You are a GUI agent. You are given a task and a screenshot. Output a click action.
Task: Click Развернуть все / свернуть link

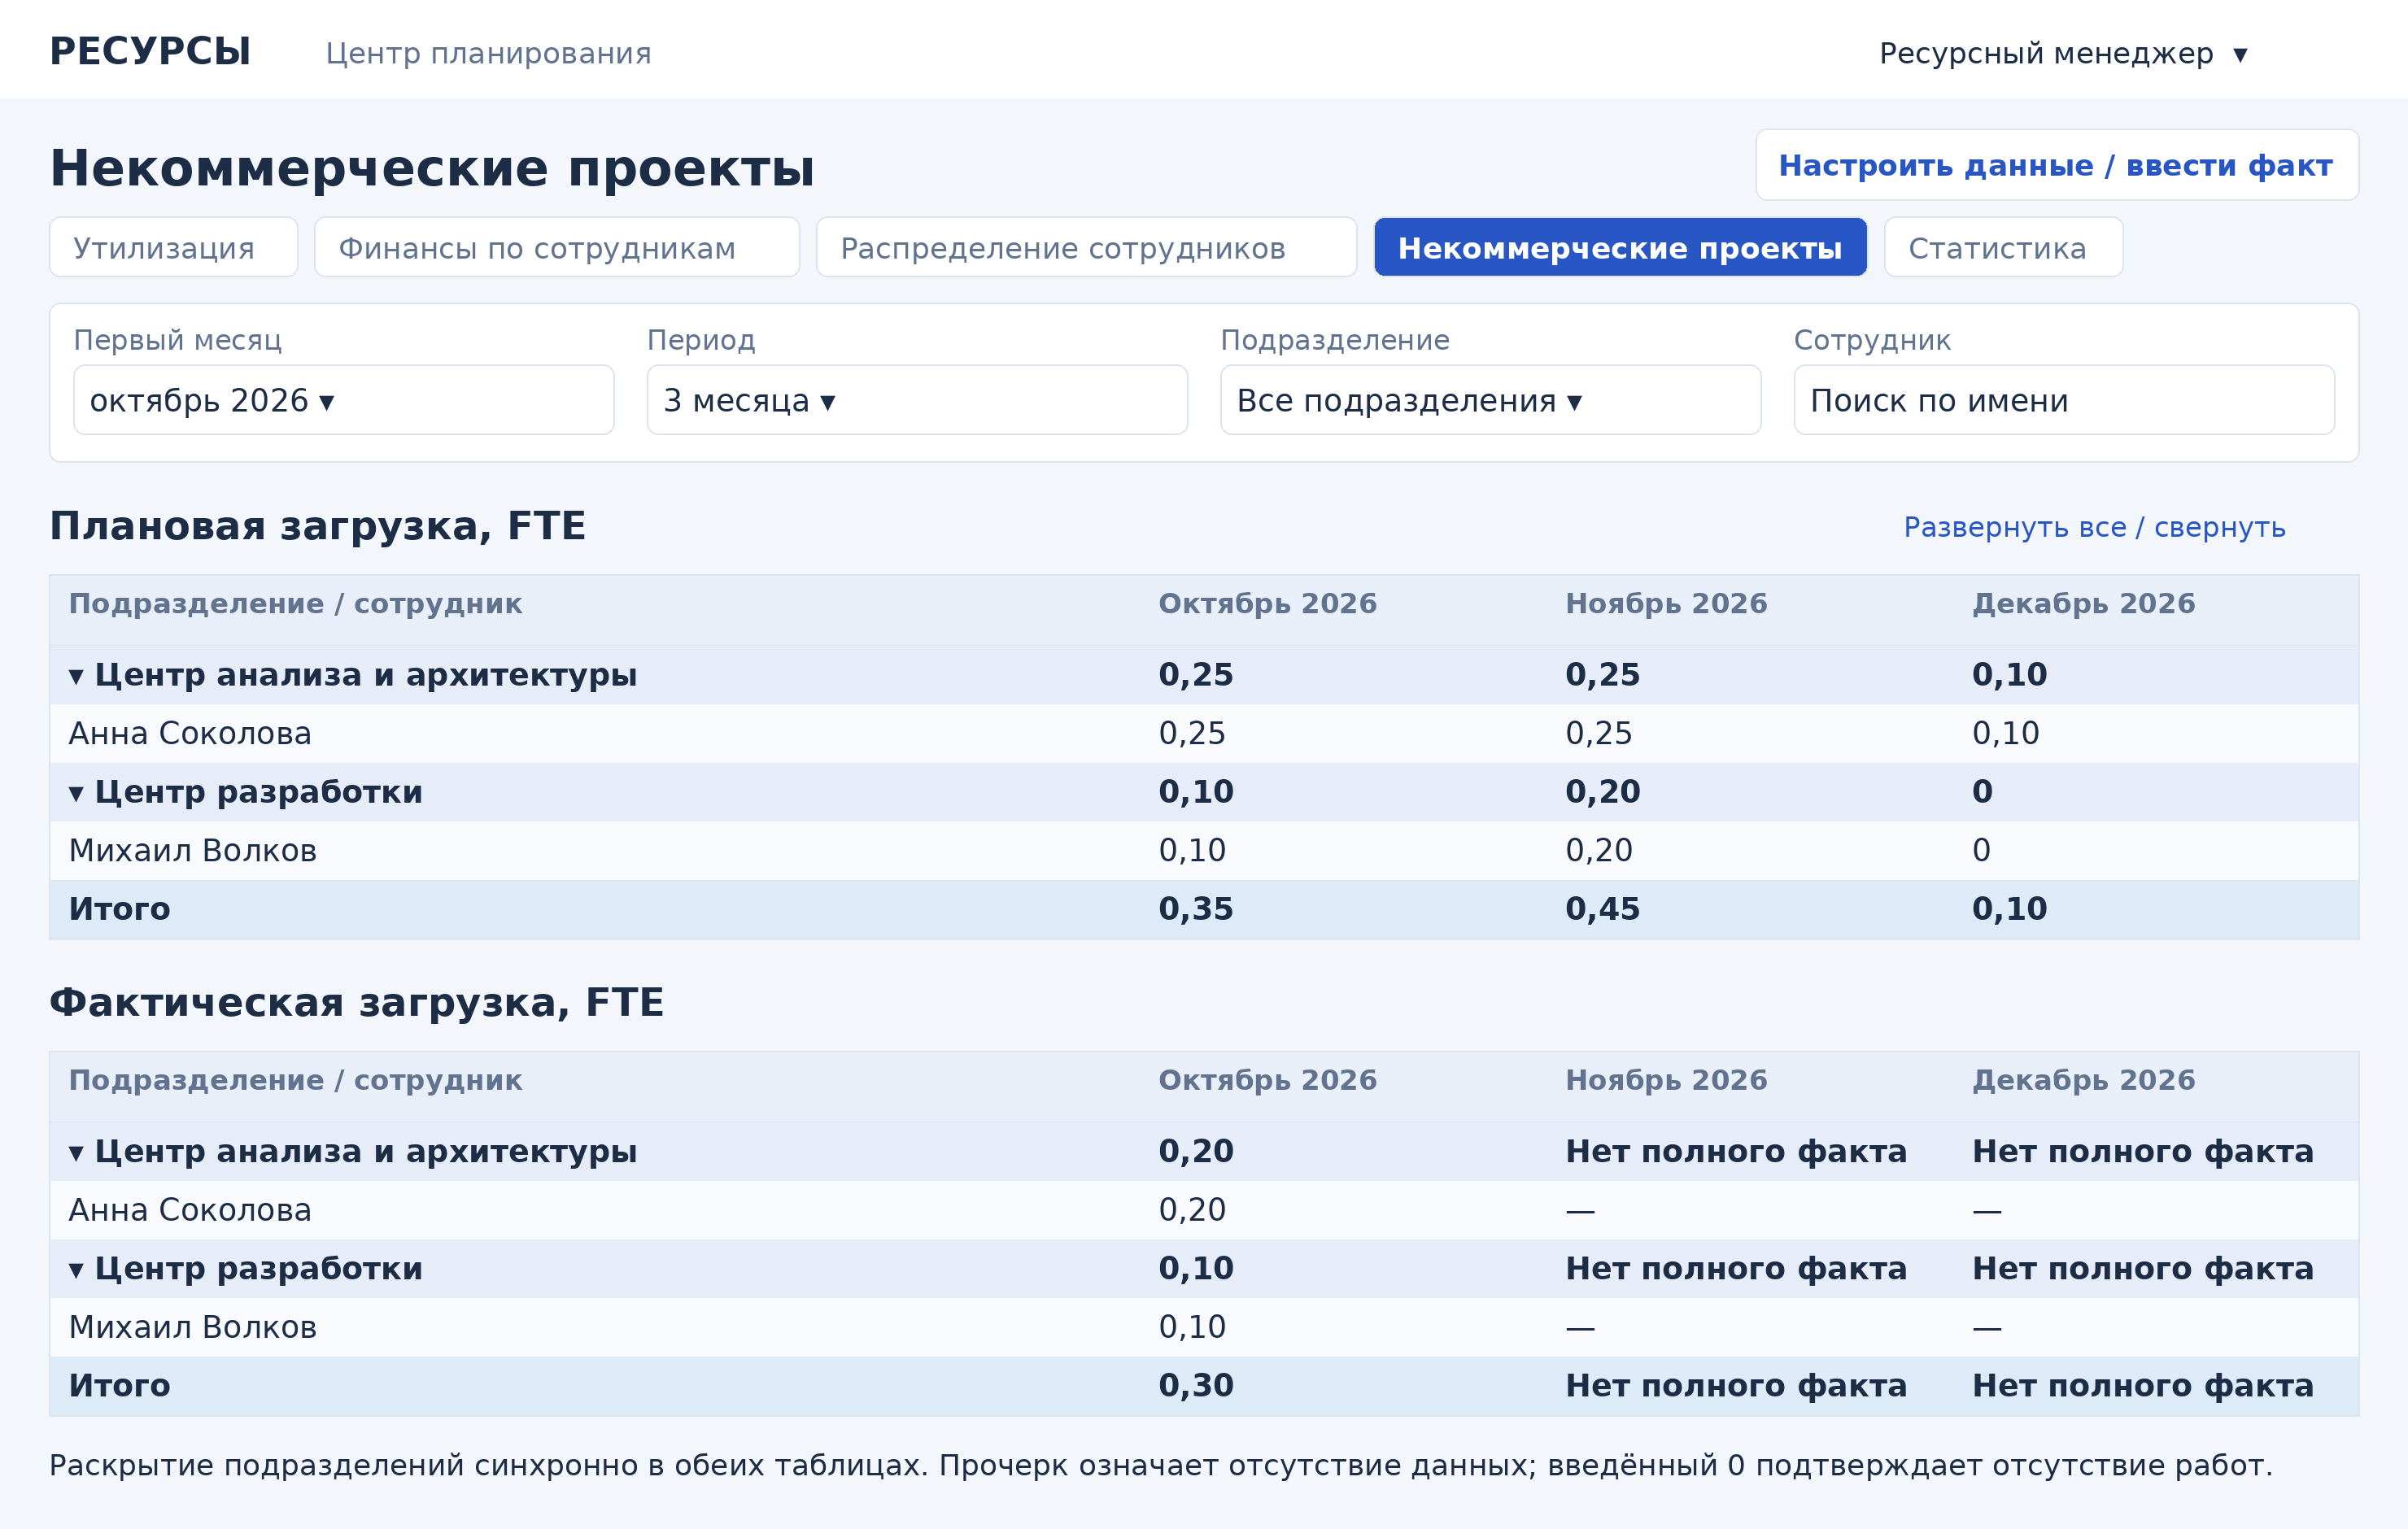pos(2094,527)
